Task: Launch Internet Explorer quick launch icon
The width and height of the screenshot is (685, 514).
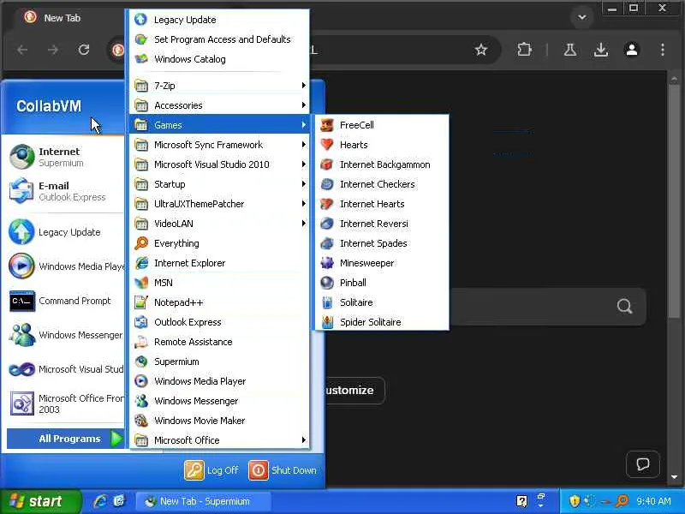Action: pyautogui.click(x=100, y=501)
